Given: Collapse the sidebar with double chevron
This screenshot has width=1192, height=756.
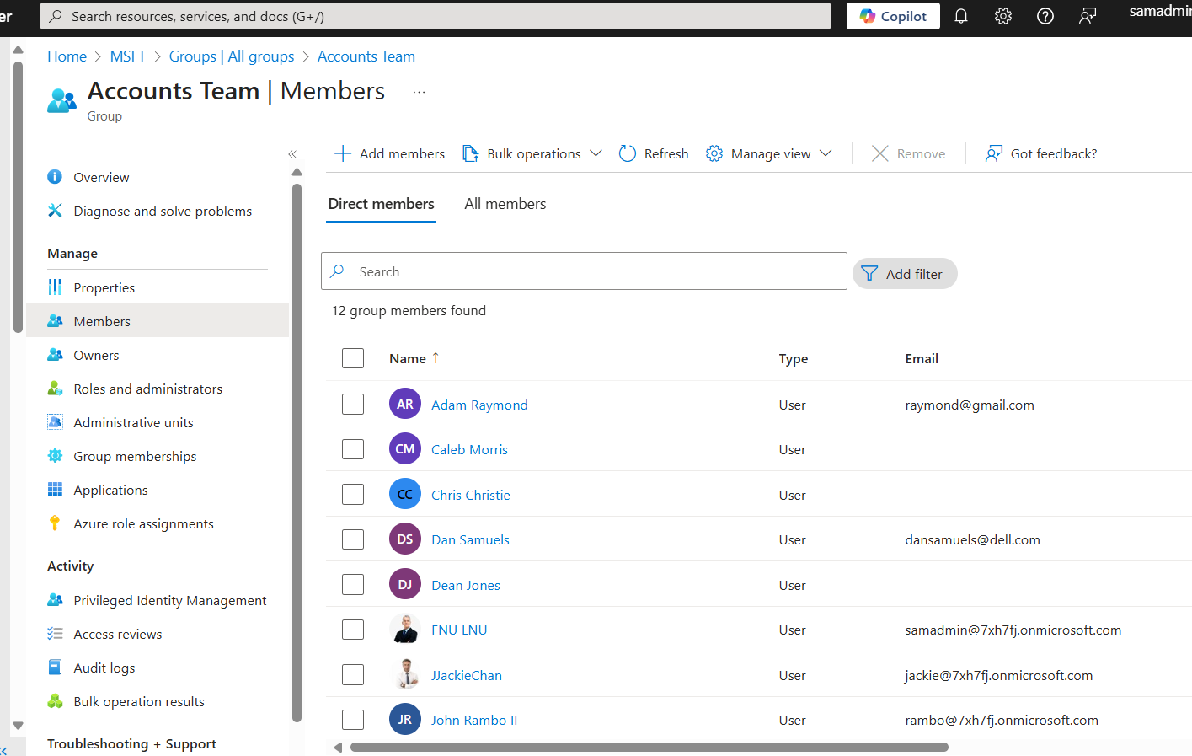Looking at the screenshot, I should click(x=292, y=154).
